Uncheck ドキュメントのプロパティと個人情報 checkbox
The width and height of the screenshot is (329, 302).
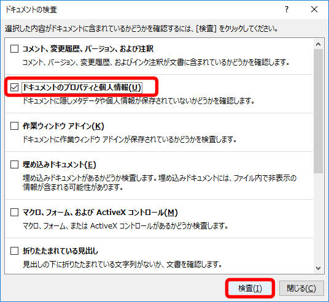coord(14,88)
